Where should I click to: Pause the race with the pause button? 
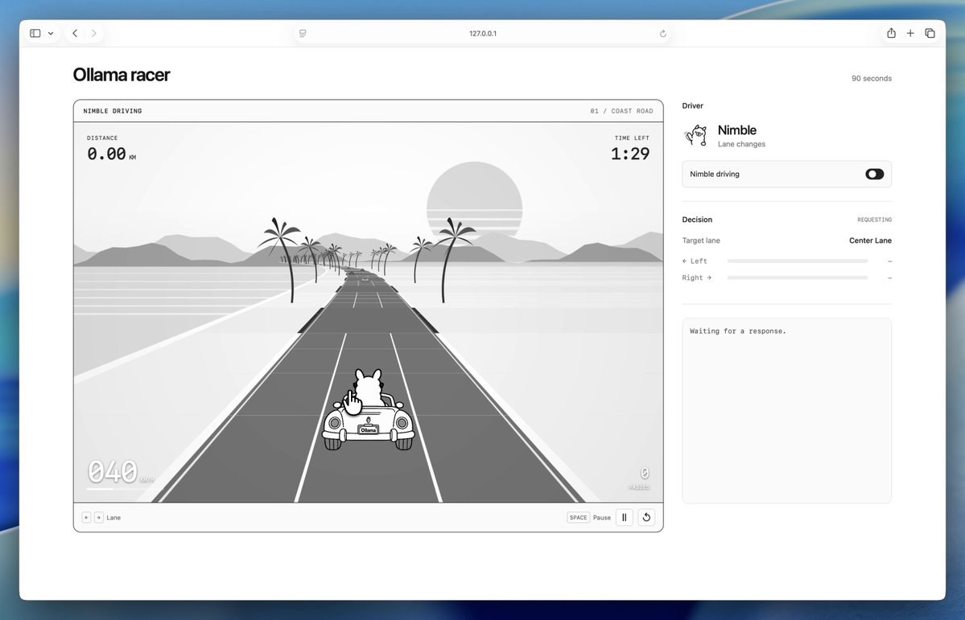point(624,517)
